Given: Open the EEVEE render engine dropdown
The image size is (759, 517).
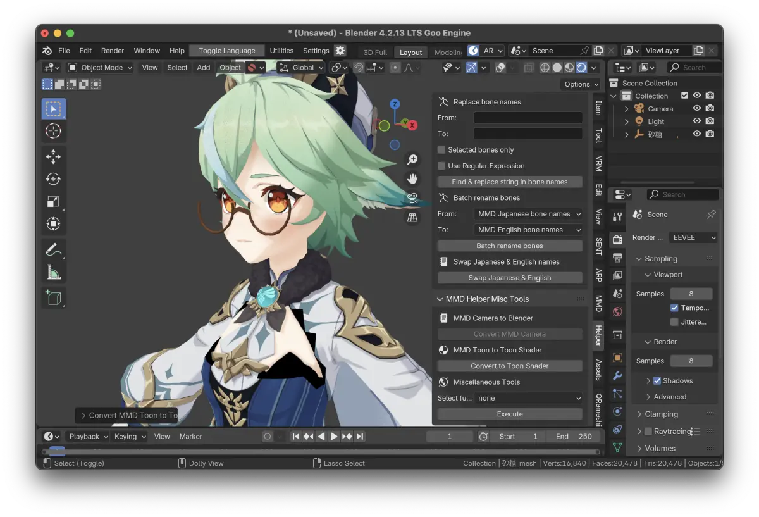Looking at the screenshot, I should 693,237.
